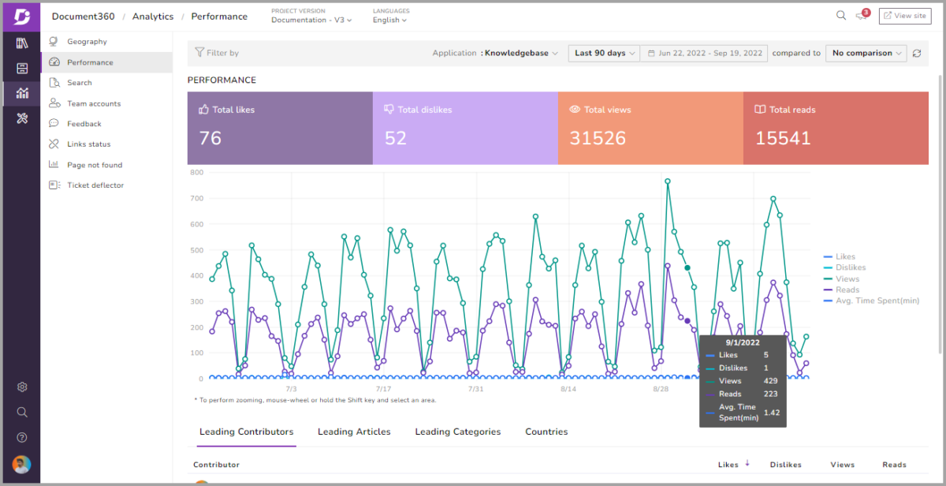946x486 pixels.
Task: Expand the Last 90 days selector
Action: (604, 53)
